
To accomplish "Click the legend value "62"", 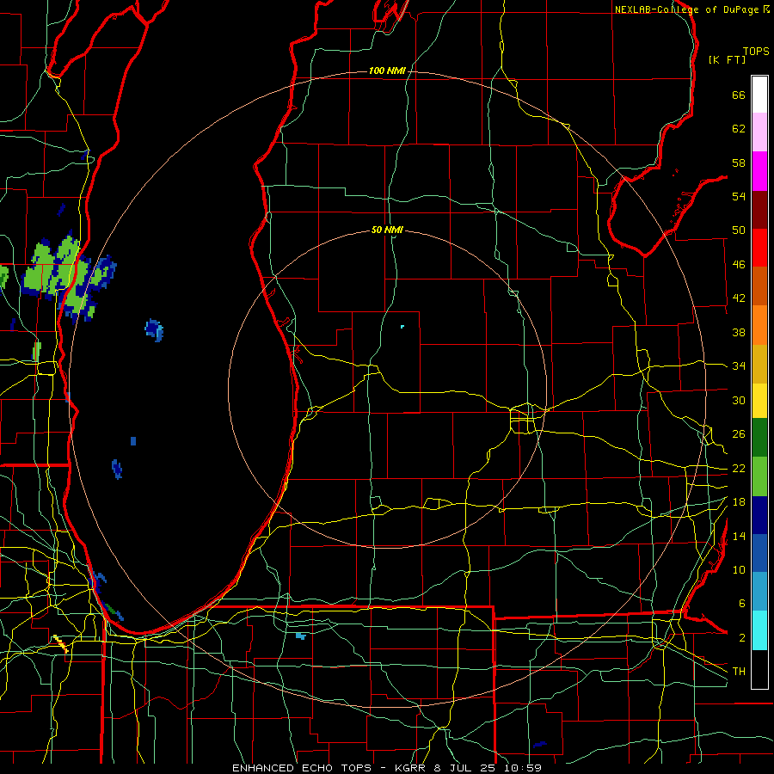I will pos(739,129).
